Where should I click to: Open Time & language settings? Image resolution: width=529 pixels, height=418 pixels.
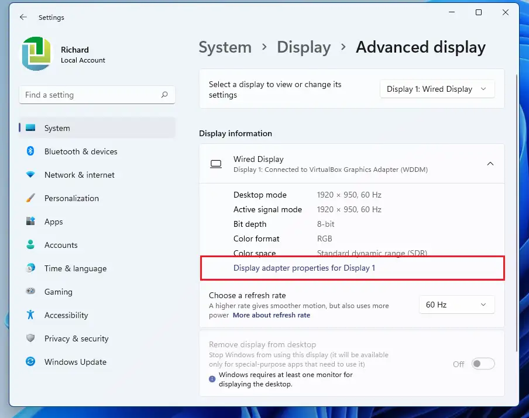pyautogui.click(x=97, y=268)
